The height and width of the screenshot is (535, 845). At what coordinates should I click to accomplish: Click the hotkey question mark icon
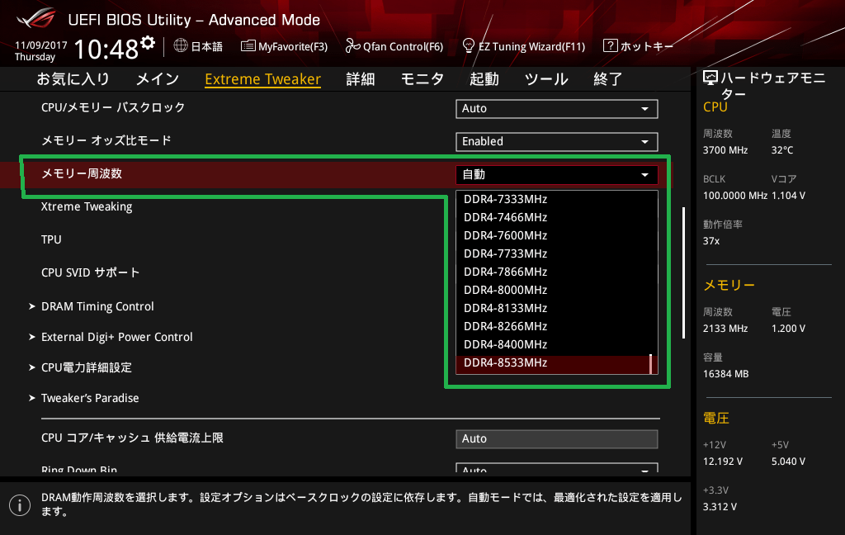[610, 46]
